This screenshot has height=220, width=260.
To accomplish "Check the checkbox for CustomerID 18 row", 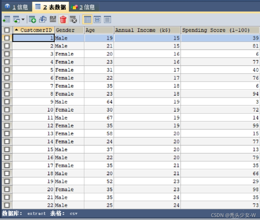I will coord(7,173).
